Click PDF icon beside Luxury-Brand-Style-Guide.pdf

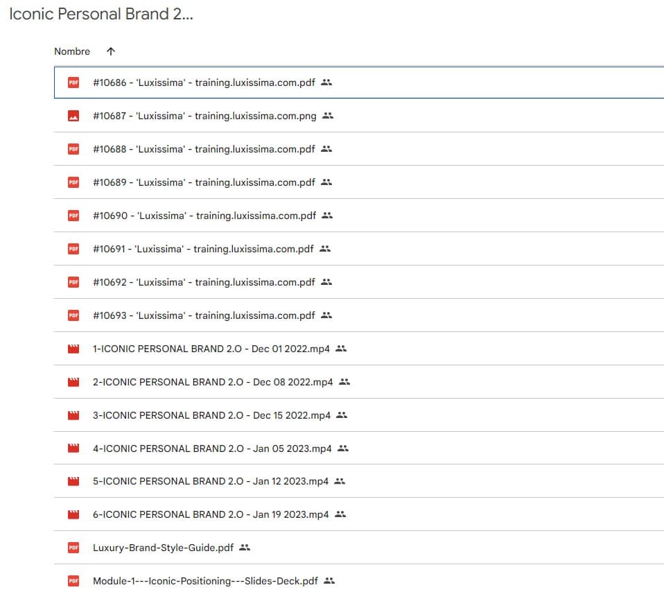(73, 548)
